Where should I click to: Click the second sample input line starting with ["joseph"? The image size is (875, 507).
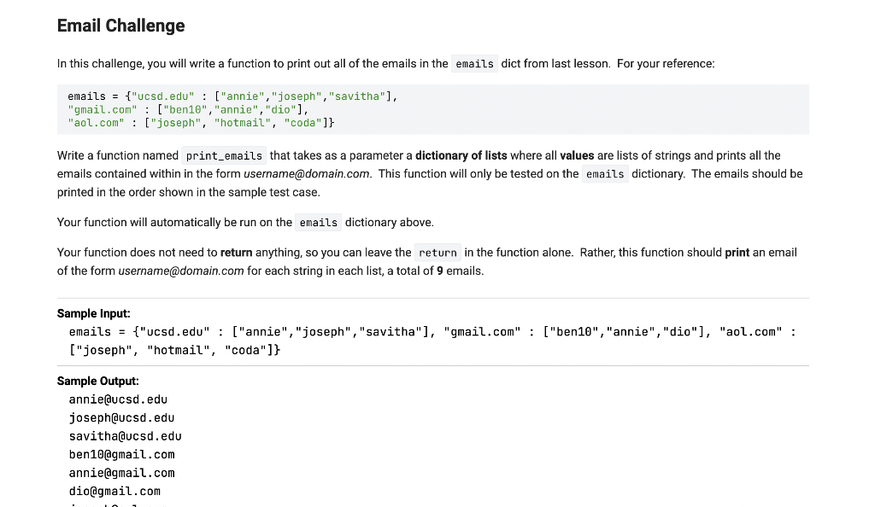click(174, 351)
